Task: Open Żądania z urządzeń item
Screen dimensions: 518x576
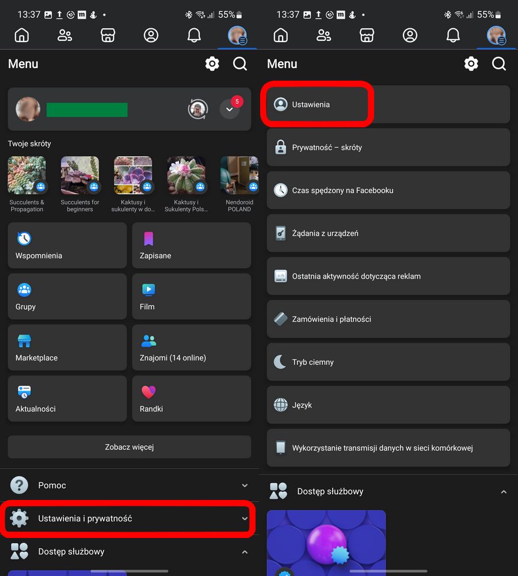Action: tap(389, 233)
